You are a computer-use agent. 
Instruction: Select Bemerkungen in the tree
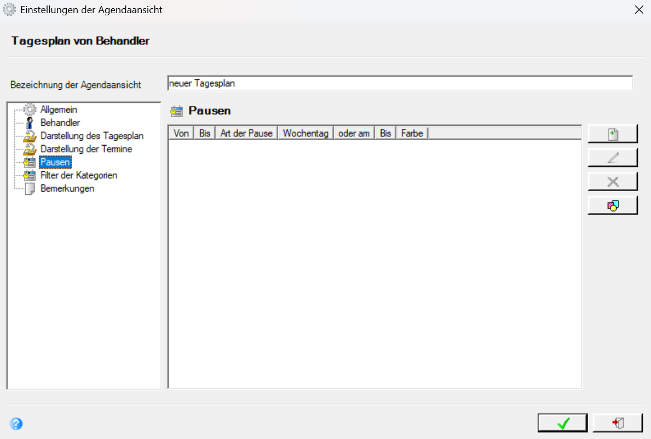click(x=67, y=188)
